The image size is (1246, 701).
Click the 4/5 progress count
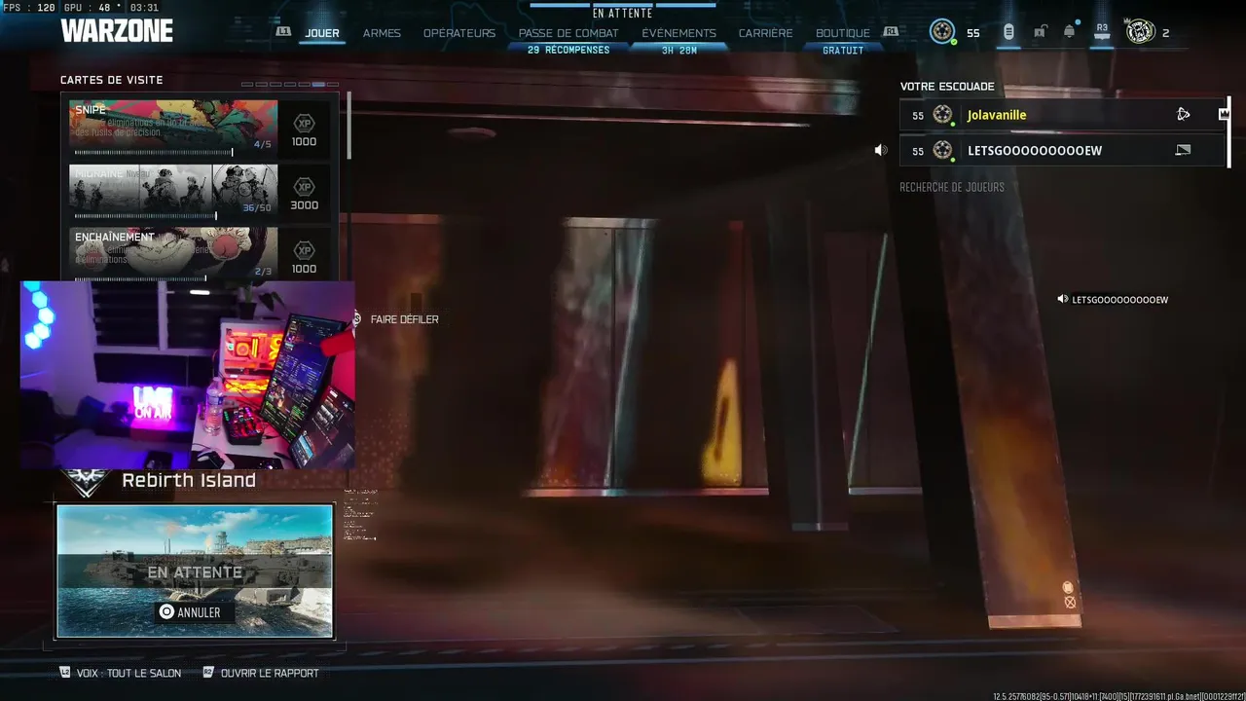[x=263, y=144]
